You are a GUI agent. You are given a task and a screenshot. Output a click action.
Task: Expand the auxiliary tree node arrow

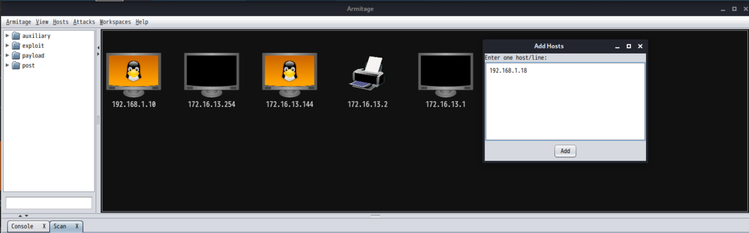click(x=7, y=36)
